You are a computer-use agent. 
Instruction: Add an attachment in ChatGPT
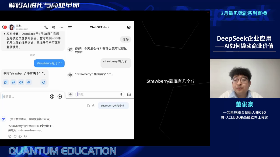[x=70, y=94]
